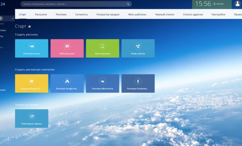Open the Инфо звонок tile
242x146 pixels.
138,48
